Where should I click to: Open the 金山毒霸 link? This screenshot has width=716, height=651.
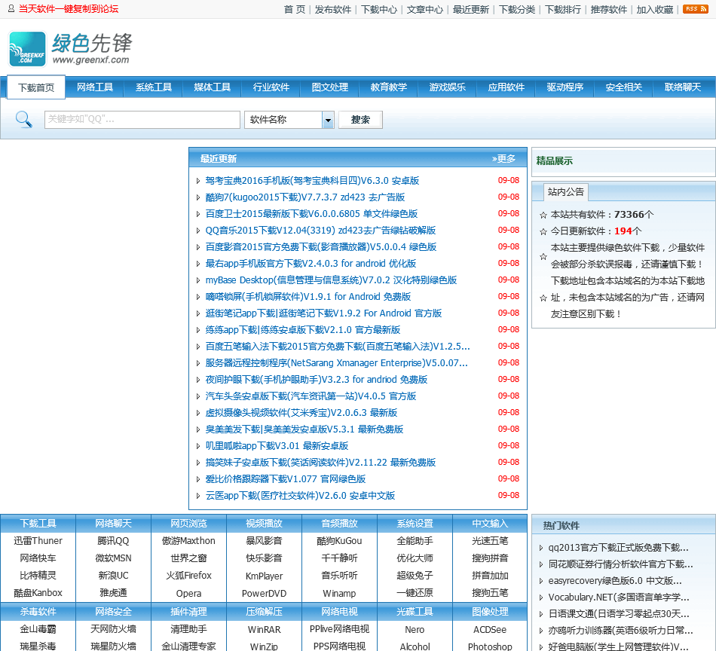(38, 628)
